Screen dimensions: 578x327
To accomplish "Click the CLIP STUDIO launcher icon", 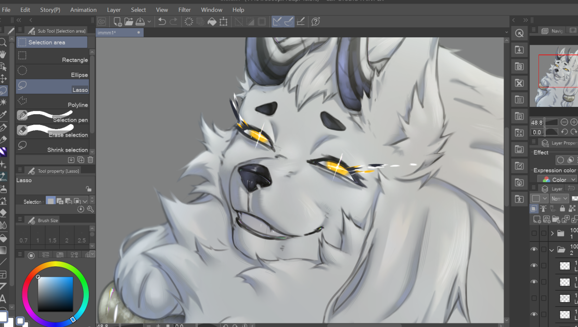I will (102, 22).
